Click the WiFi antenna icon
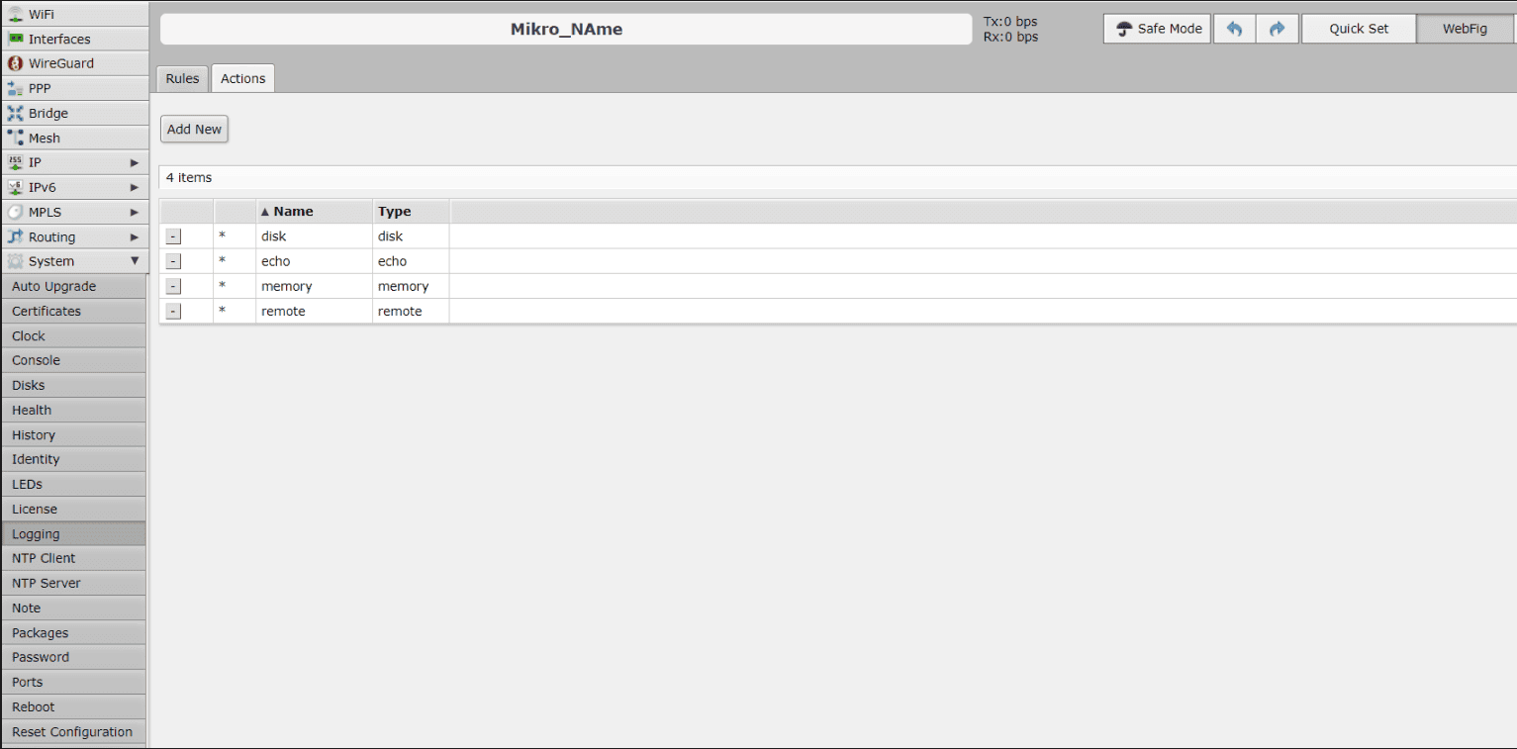This screenshot has height=749, width=1517. [x=15, y=14]
